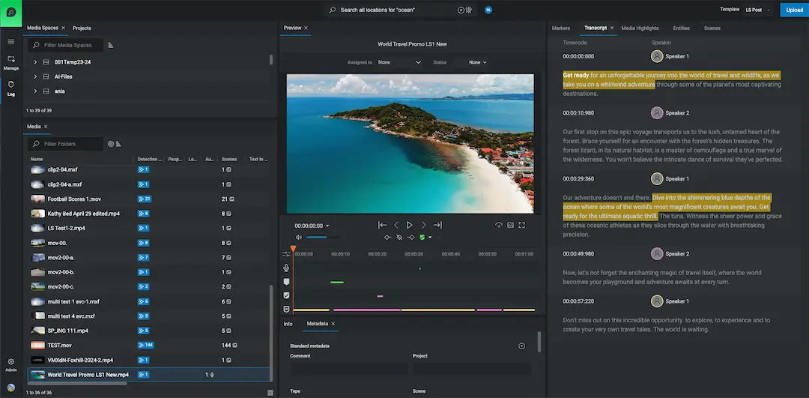Play the World Travel Promo video
The image size is (809, 398).
click(x=410, y=225)
